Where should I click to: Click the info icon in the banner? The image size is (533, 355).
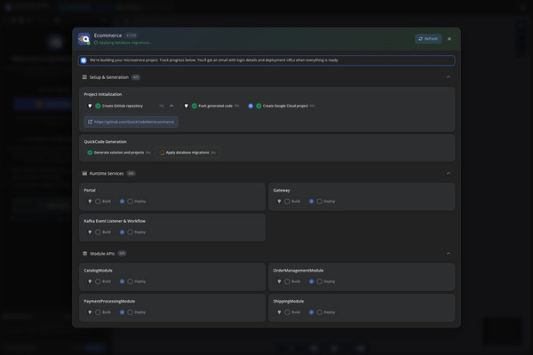84,60
